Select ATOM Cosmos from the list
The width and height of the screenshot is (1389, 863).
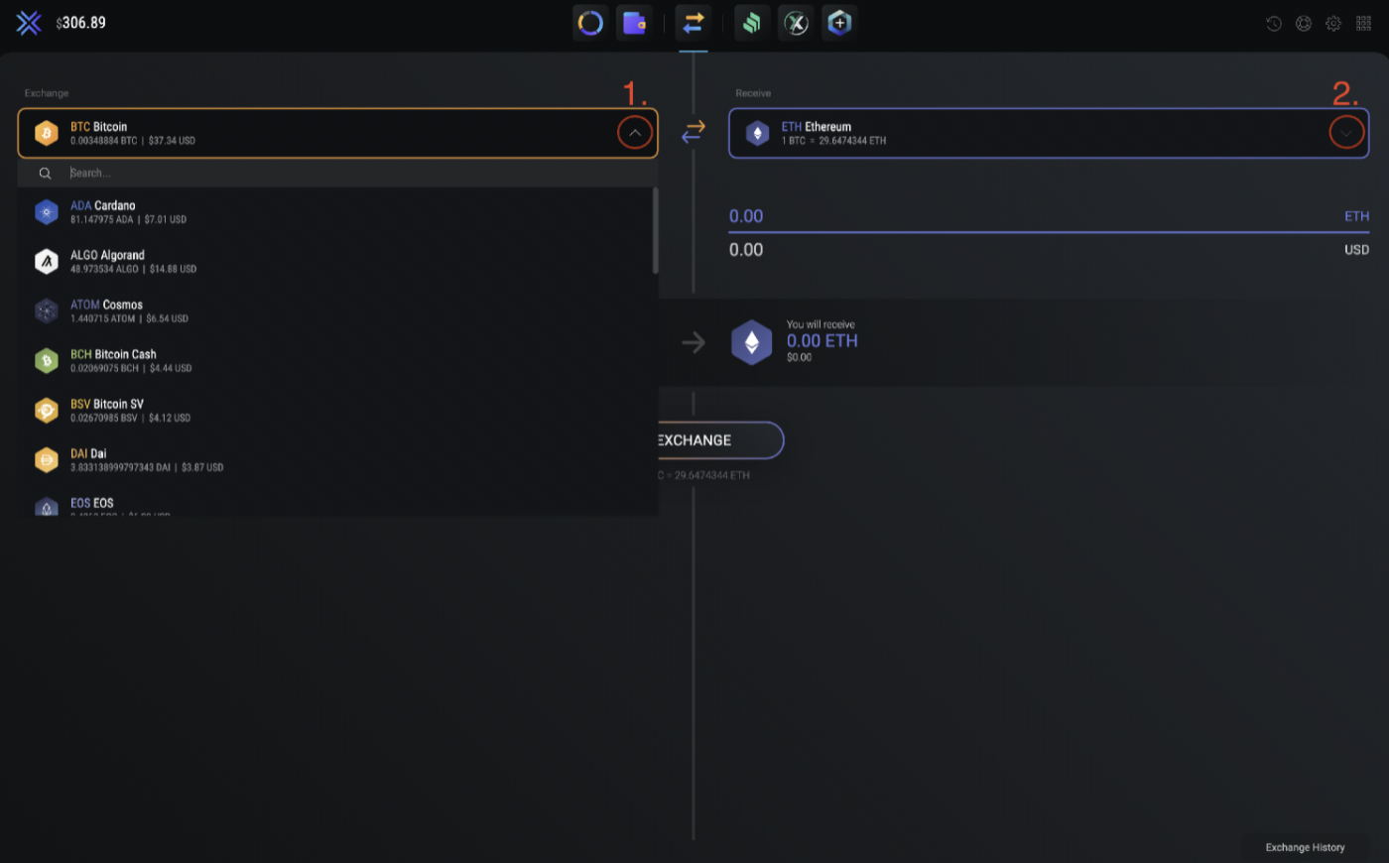[x=335, y=311]
